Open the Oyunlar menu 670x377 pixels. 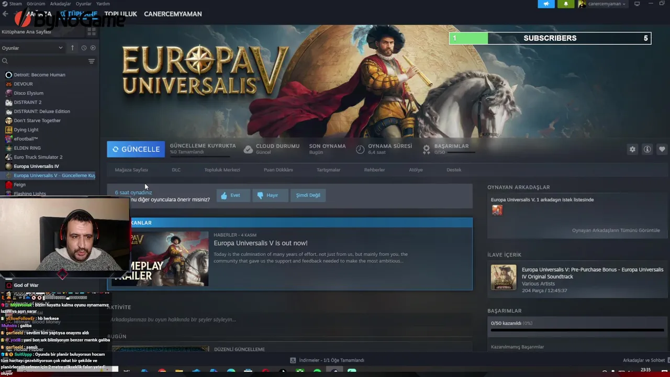pos(84,4)
